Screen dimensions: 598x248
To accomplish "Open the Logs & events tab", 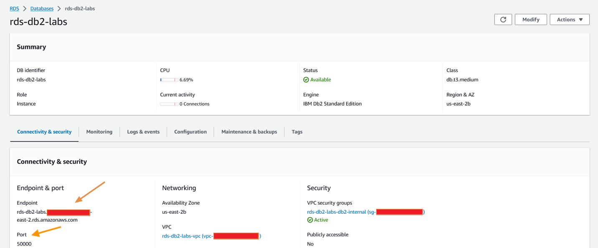I will (143, 132).
